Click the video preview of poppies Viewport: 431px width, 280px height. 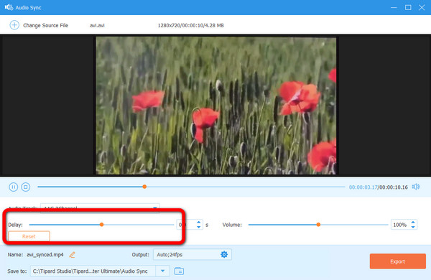pyautogui.click(x=215, y=106)
